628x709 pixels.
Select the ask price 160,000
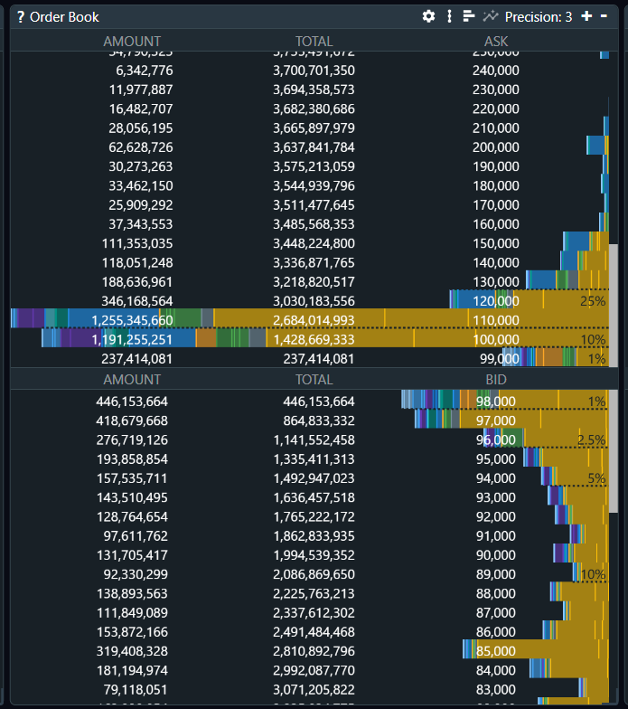point(495,224)
